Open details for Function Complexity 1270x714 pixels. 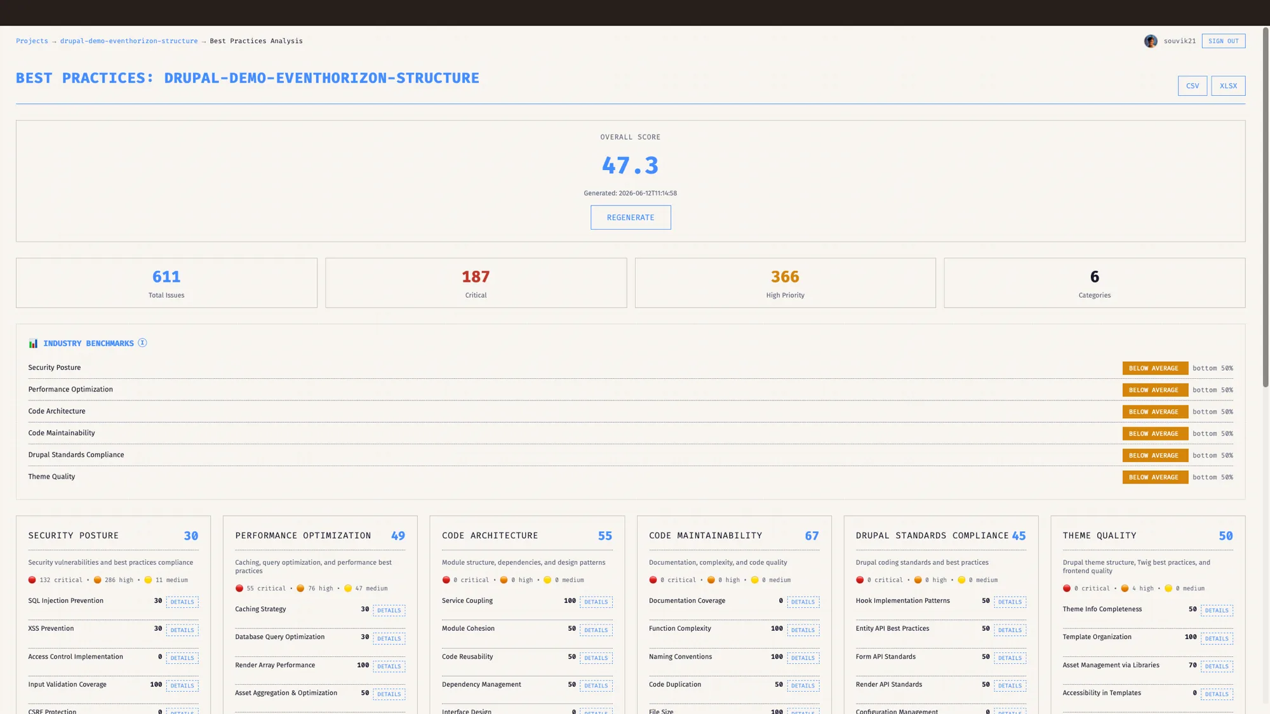pos(803,630)
